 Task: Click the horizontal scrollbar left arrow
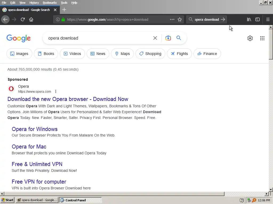2,194
